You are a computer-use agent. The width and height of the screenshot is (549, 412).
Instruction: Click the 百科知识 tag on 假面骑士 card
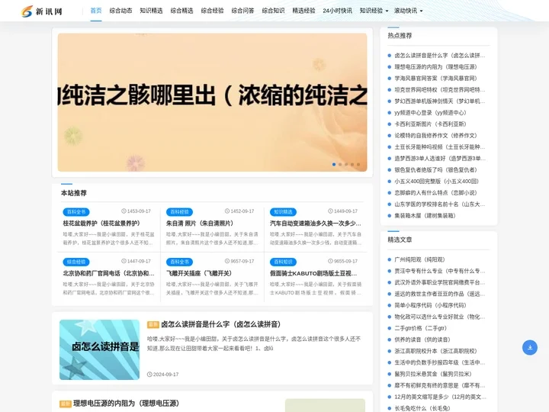click(283, 262)
